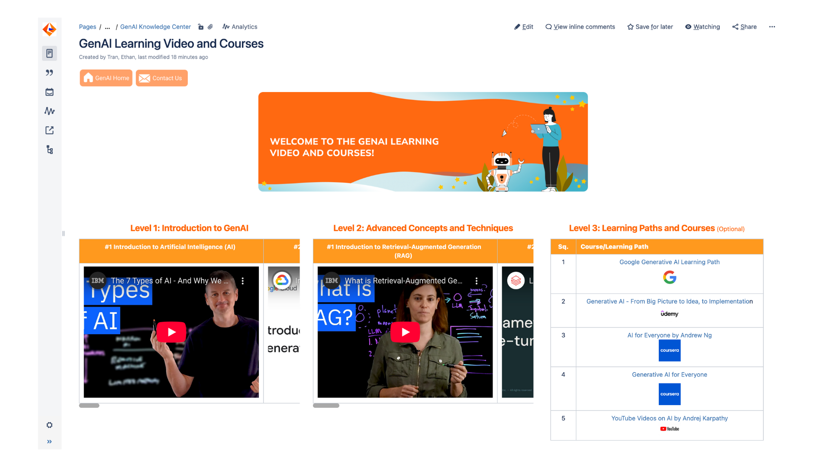Click the analytics wave icon in sidebar
Screen dimensions: 831x467
[x=49, y=111]
